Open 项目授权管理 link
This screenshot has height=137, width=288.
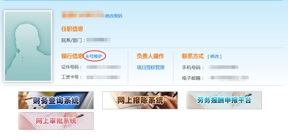(151, 68)
